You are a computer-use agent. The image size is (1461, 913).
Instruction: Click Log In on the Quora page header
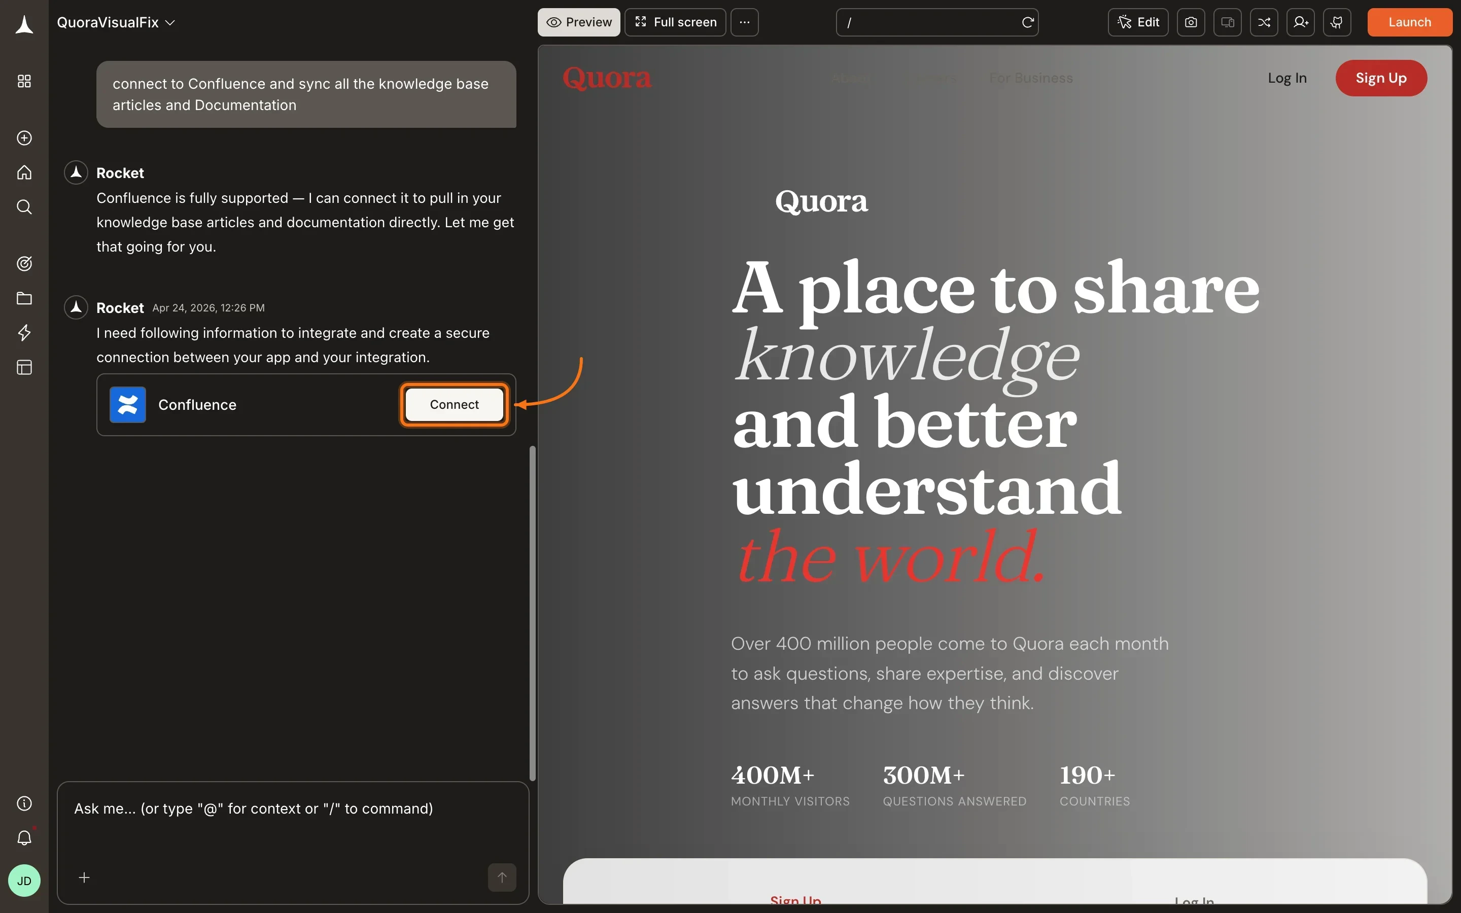click(1286, 78)
